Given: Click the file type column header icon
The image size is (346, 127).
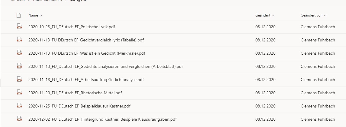Looking at the screenshot, I should tap(18, 15).
